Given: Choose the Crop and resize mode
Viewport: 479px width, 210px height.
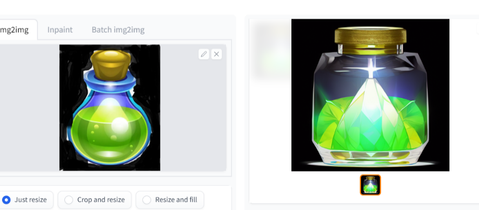Looking at the screenshot, I should (x=95, y=200).
